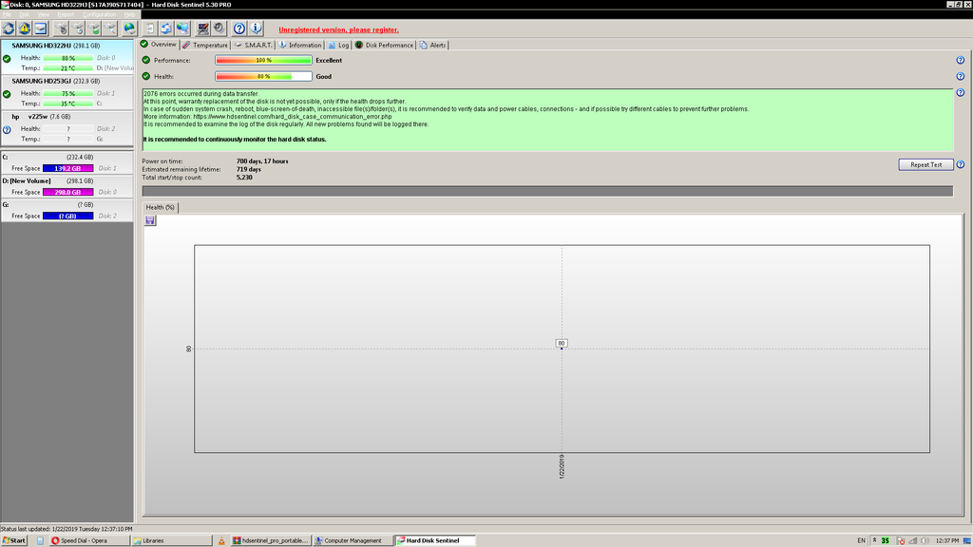
Task: Open the Information tab
Action: (x=299, y=45)
